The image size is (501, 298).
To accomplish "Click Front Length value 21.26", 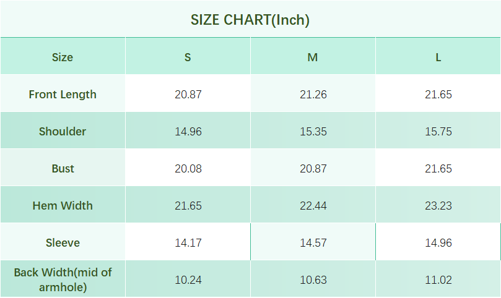I will pos(313,95).
